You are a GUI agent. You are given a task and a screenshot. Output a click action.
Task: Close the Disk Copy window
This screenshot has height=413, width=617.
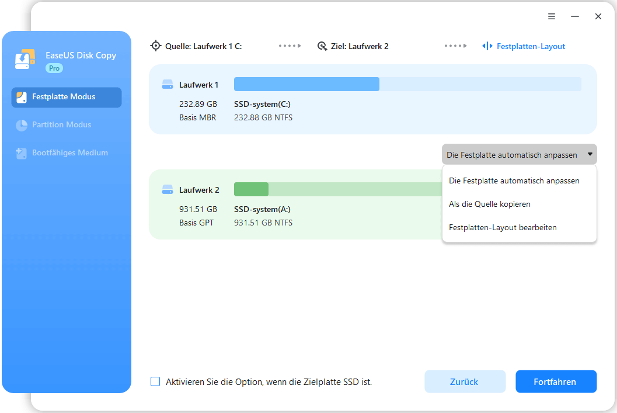point(598,16)
